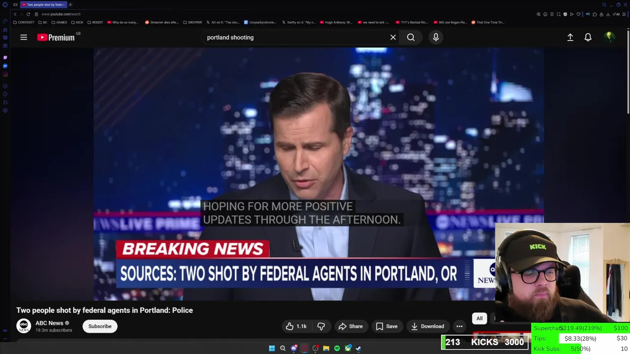Add page to favorites heart icon
This screenshot has width=630, height=354.
(578, 14)
